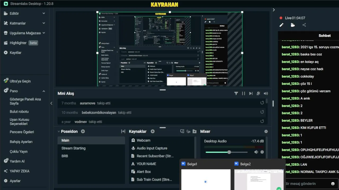Open Pencere Ögeleri page

22,132
